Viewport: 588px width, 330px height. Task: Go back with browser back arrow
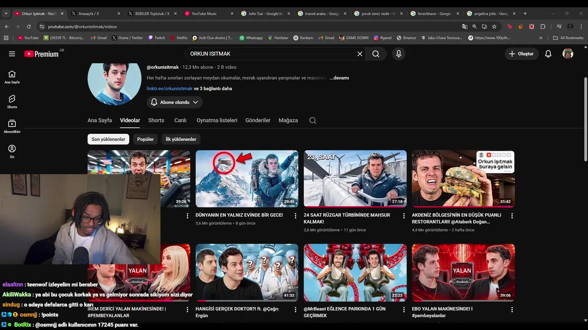click(7, 27)
